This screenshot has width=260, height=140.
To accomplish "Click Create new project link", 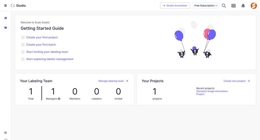I will point(235,81).
